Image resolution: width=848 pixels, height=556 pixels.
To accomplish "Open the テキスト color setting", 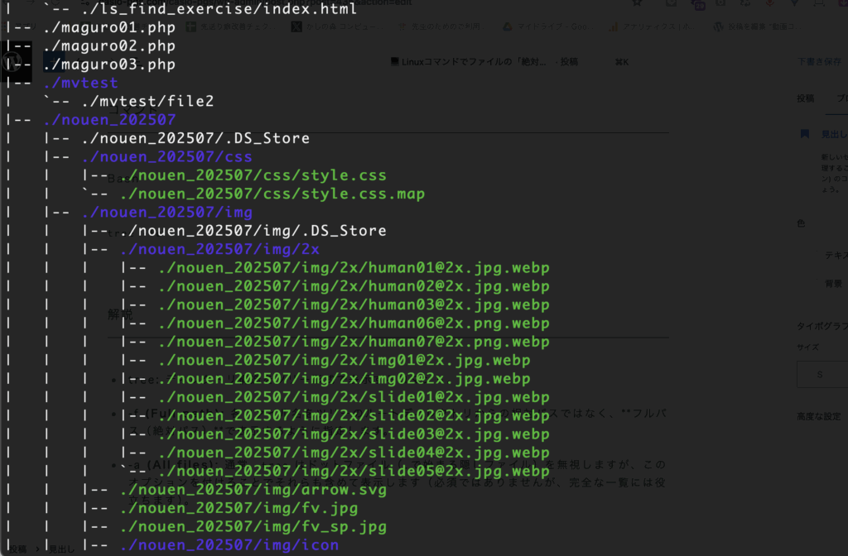I will coord(834,256).
